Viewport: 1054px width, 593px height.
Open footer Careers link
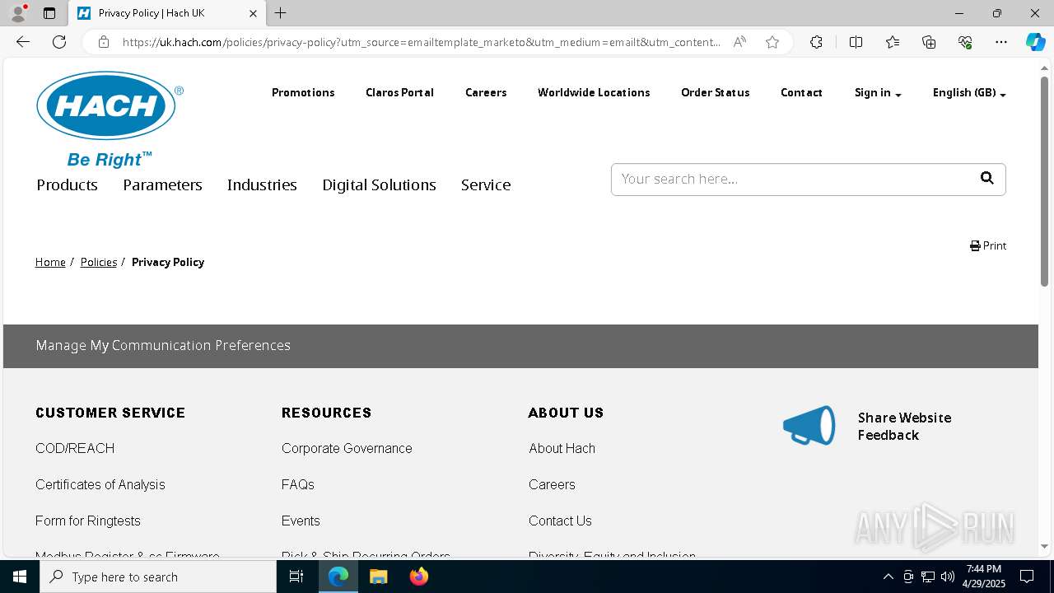[552, 484]
